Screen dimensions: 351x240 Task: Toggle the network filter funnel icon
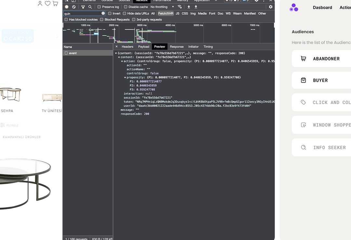(x=83, y=7)
